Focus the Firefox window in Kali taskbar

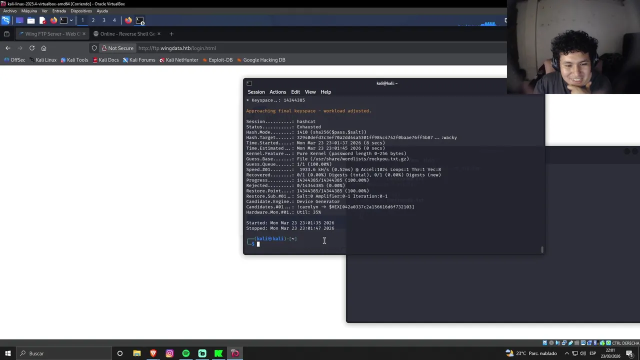[x=128, y=20]
